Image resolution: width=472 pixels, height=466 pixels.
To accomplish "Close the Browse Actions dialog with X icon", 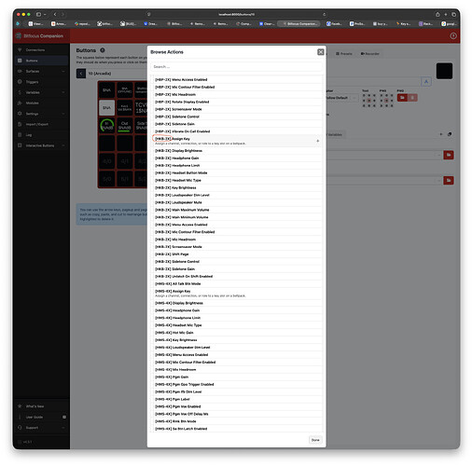I will (320, 52).
